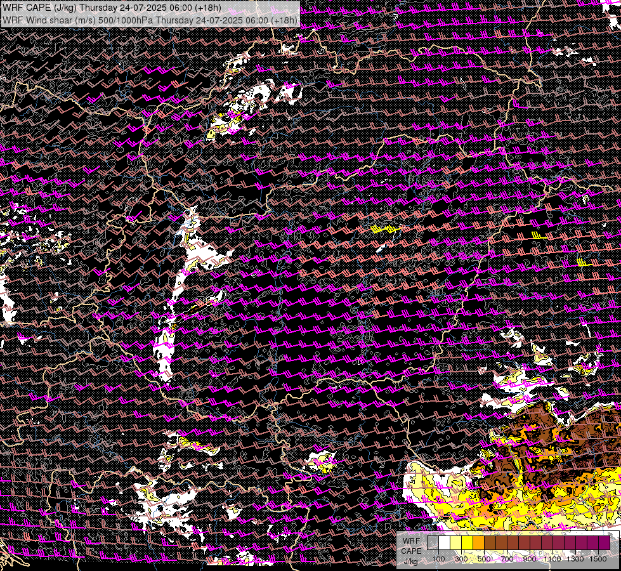Click the 300 legend value label
This screenshot has width=621, height=571.
point(461,559)
